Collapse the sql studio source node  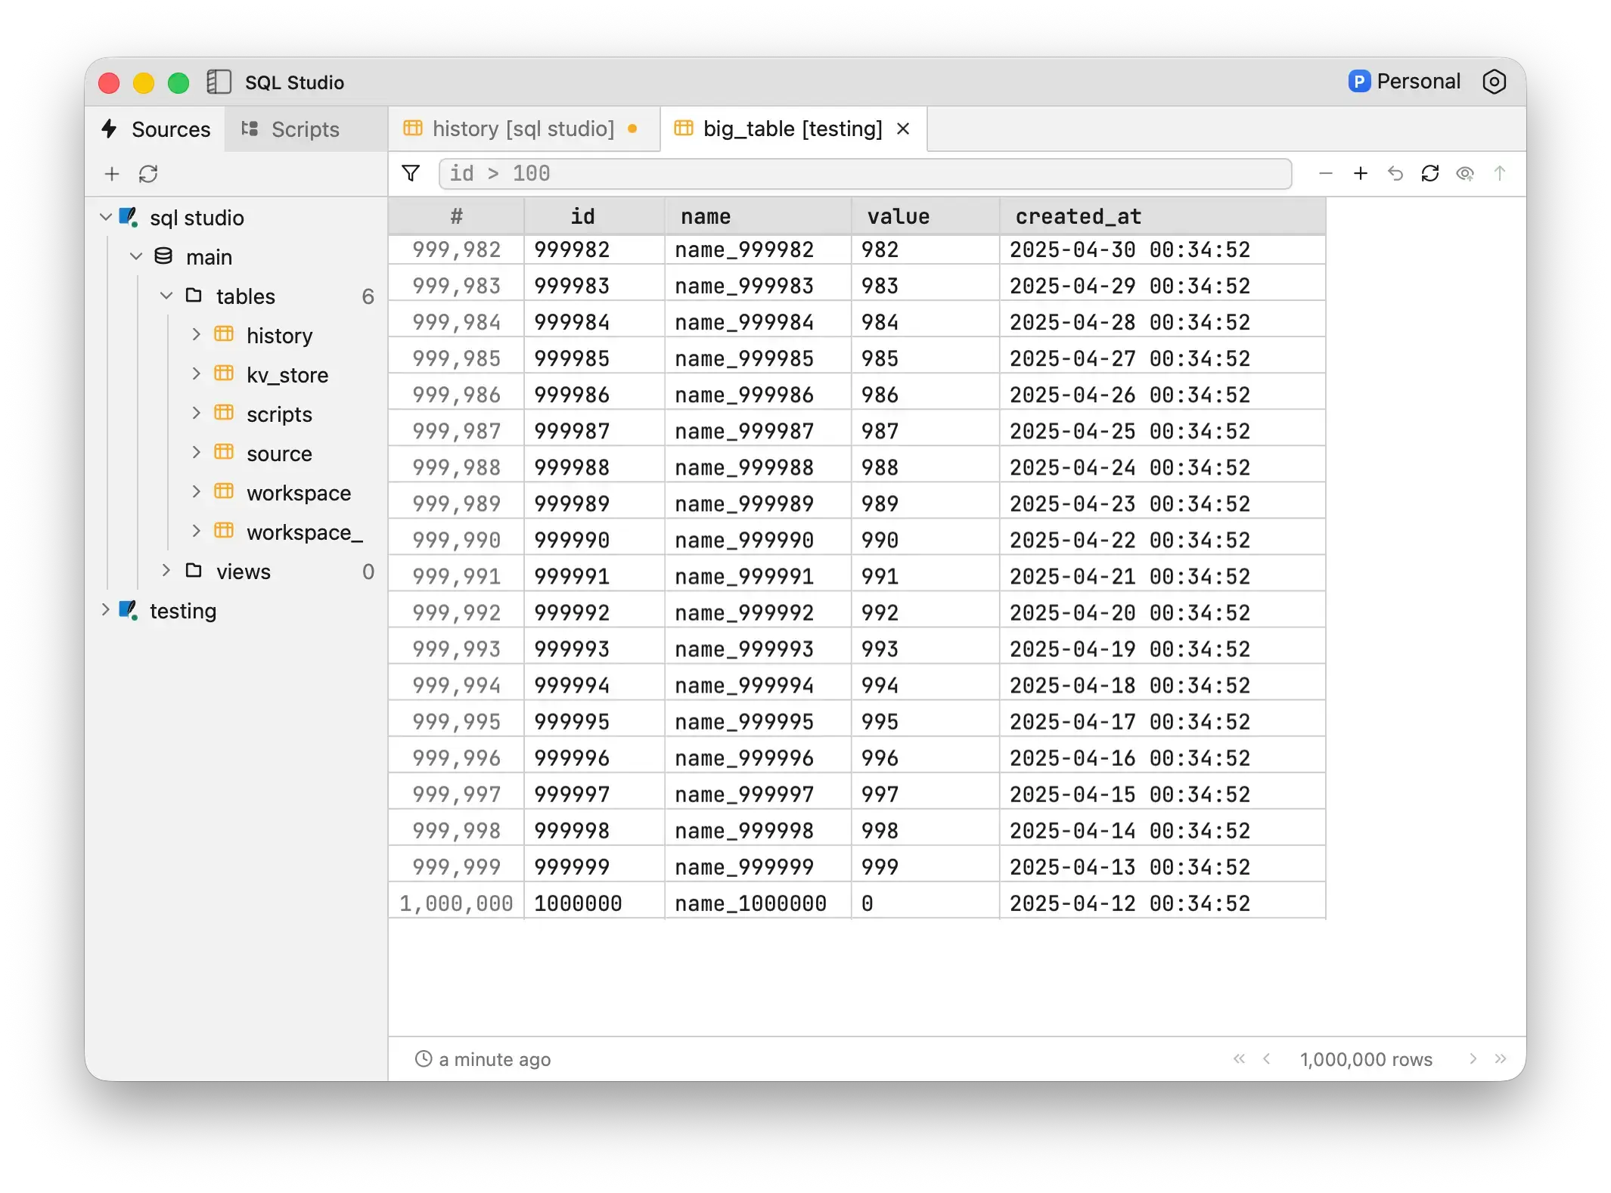tap(106, 218)
